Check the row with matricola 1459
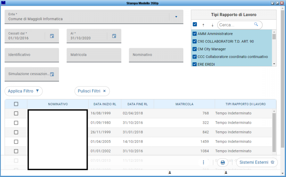The height and width of the screenshot is (177, 286). tap(16, 142)
